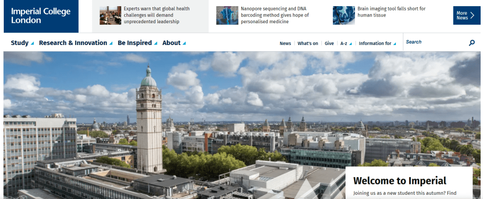Expand the Study menu

tap(22, 43)
